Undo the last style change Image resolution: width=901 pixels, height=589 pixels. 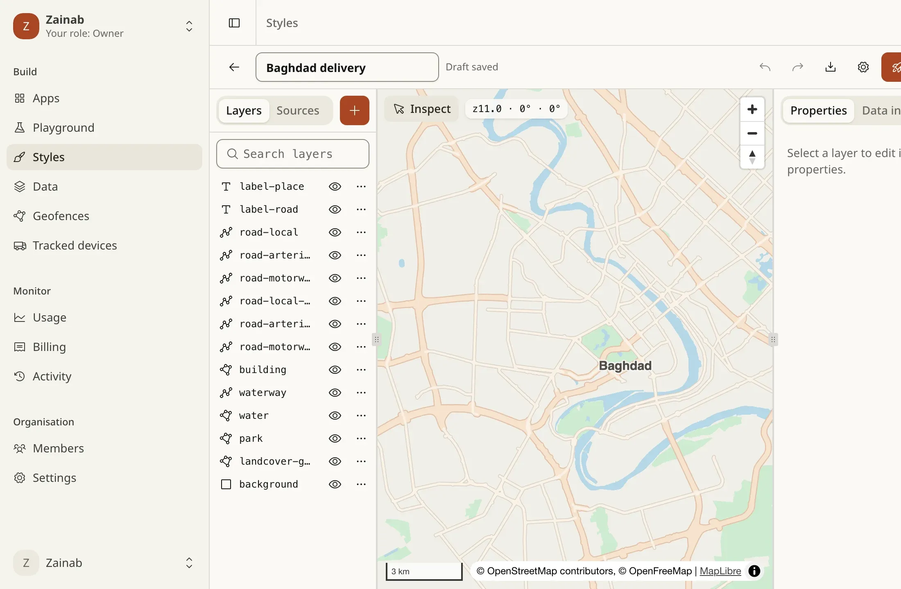tap(765, 67)
